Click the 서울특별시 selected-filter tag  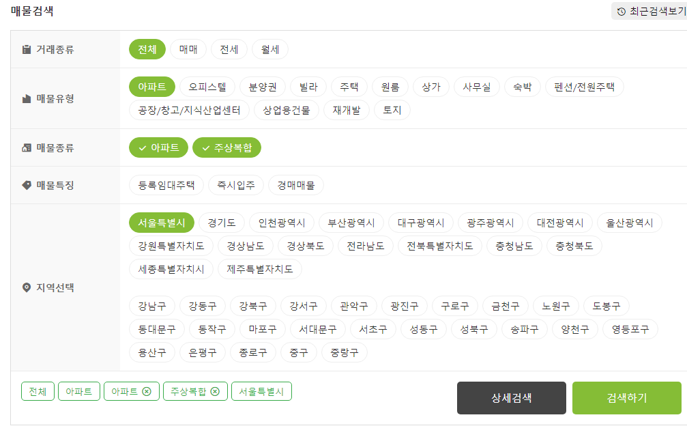tap(261, 391)
